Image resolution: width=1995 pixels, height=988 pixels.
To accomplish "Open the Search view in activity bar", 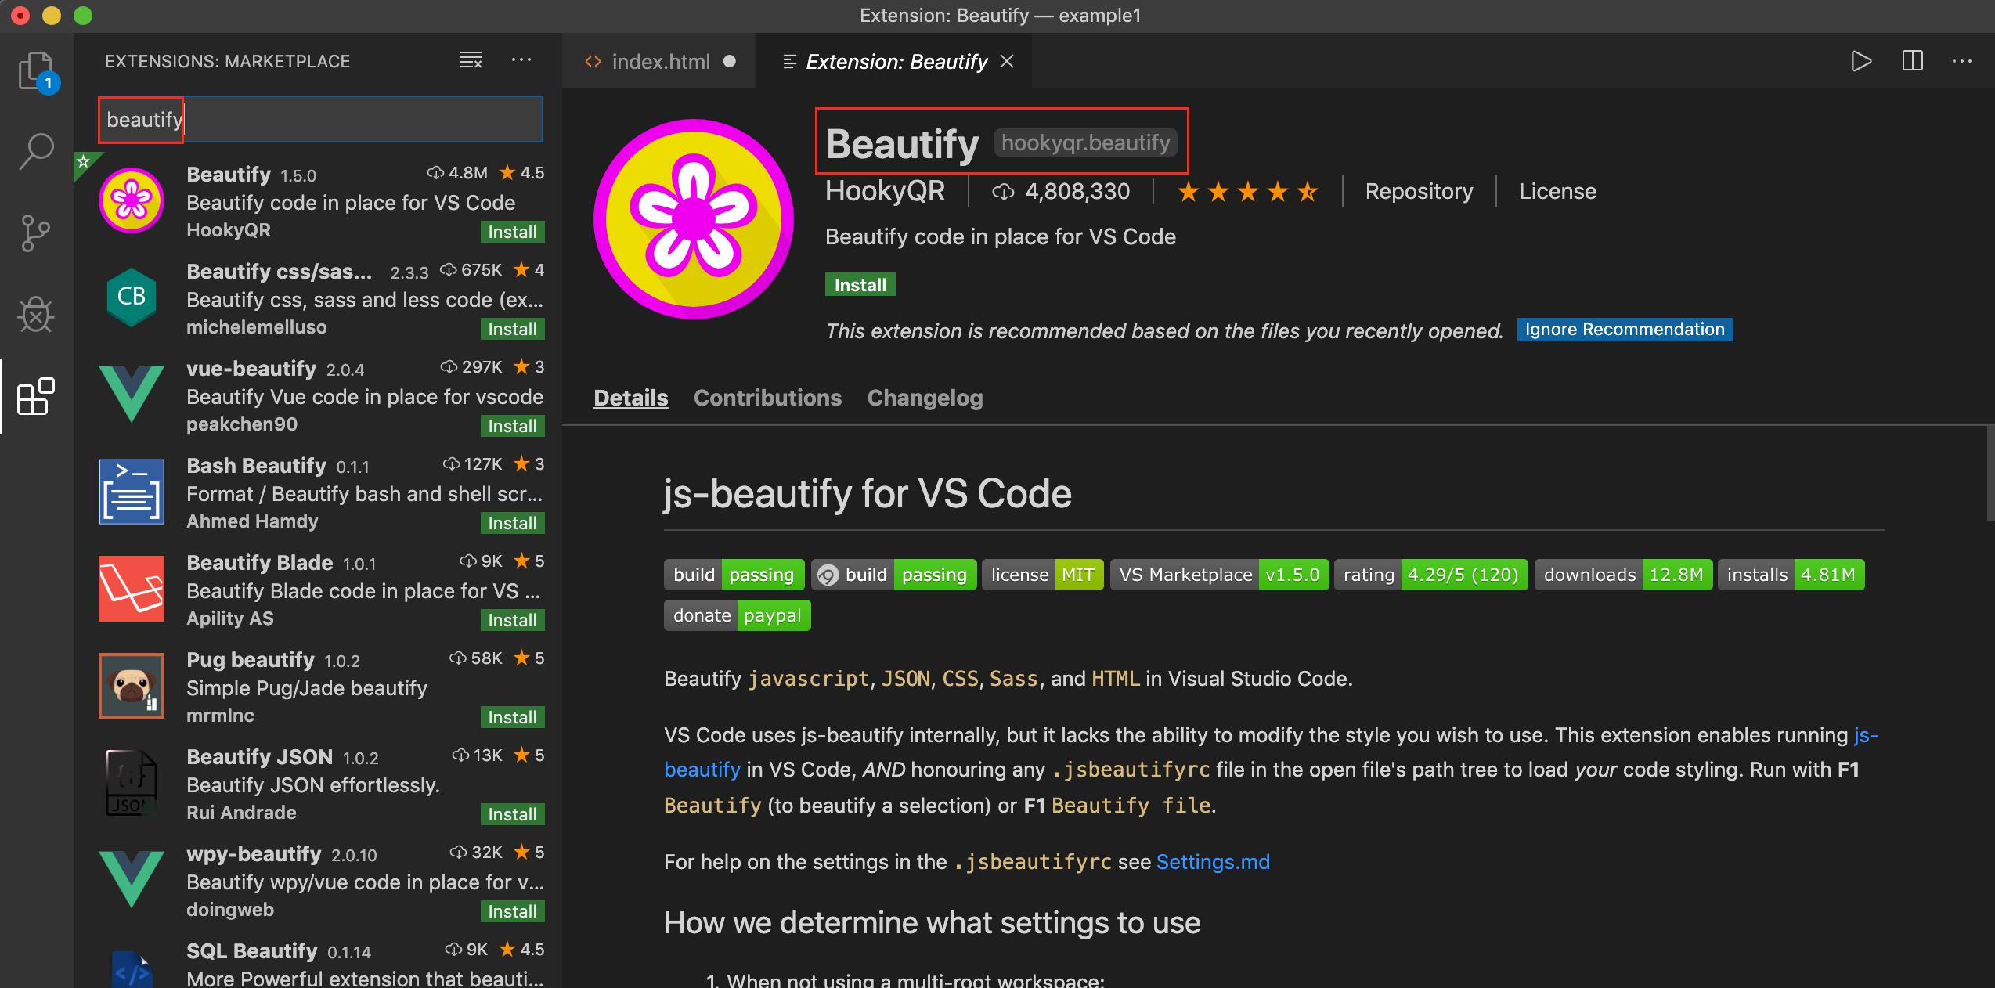I will click(36, 151).
